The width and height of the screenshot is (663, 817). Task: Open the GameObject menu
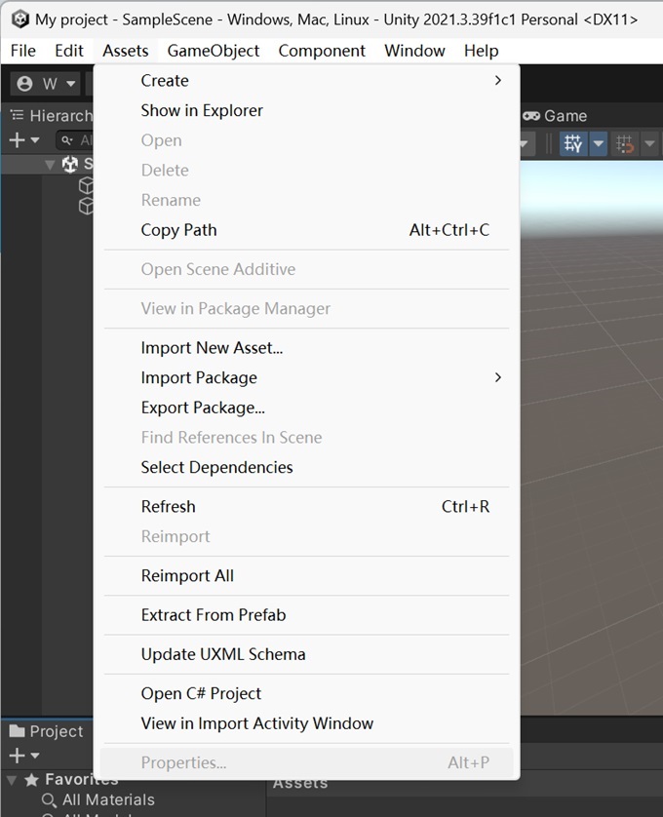[x=214, y=51]
